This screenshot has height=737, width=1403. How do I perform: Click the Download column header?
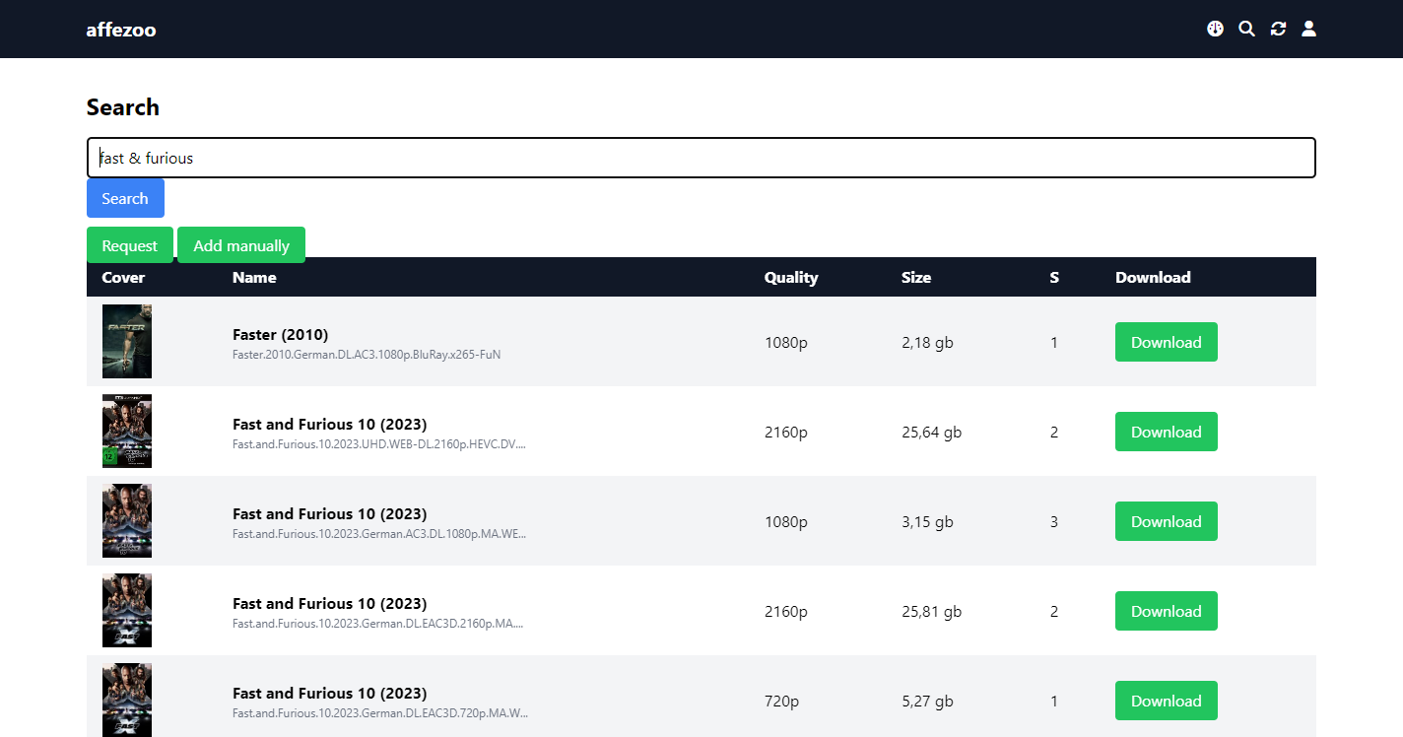[x=1153, y=277]
